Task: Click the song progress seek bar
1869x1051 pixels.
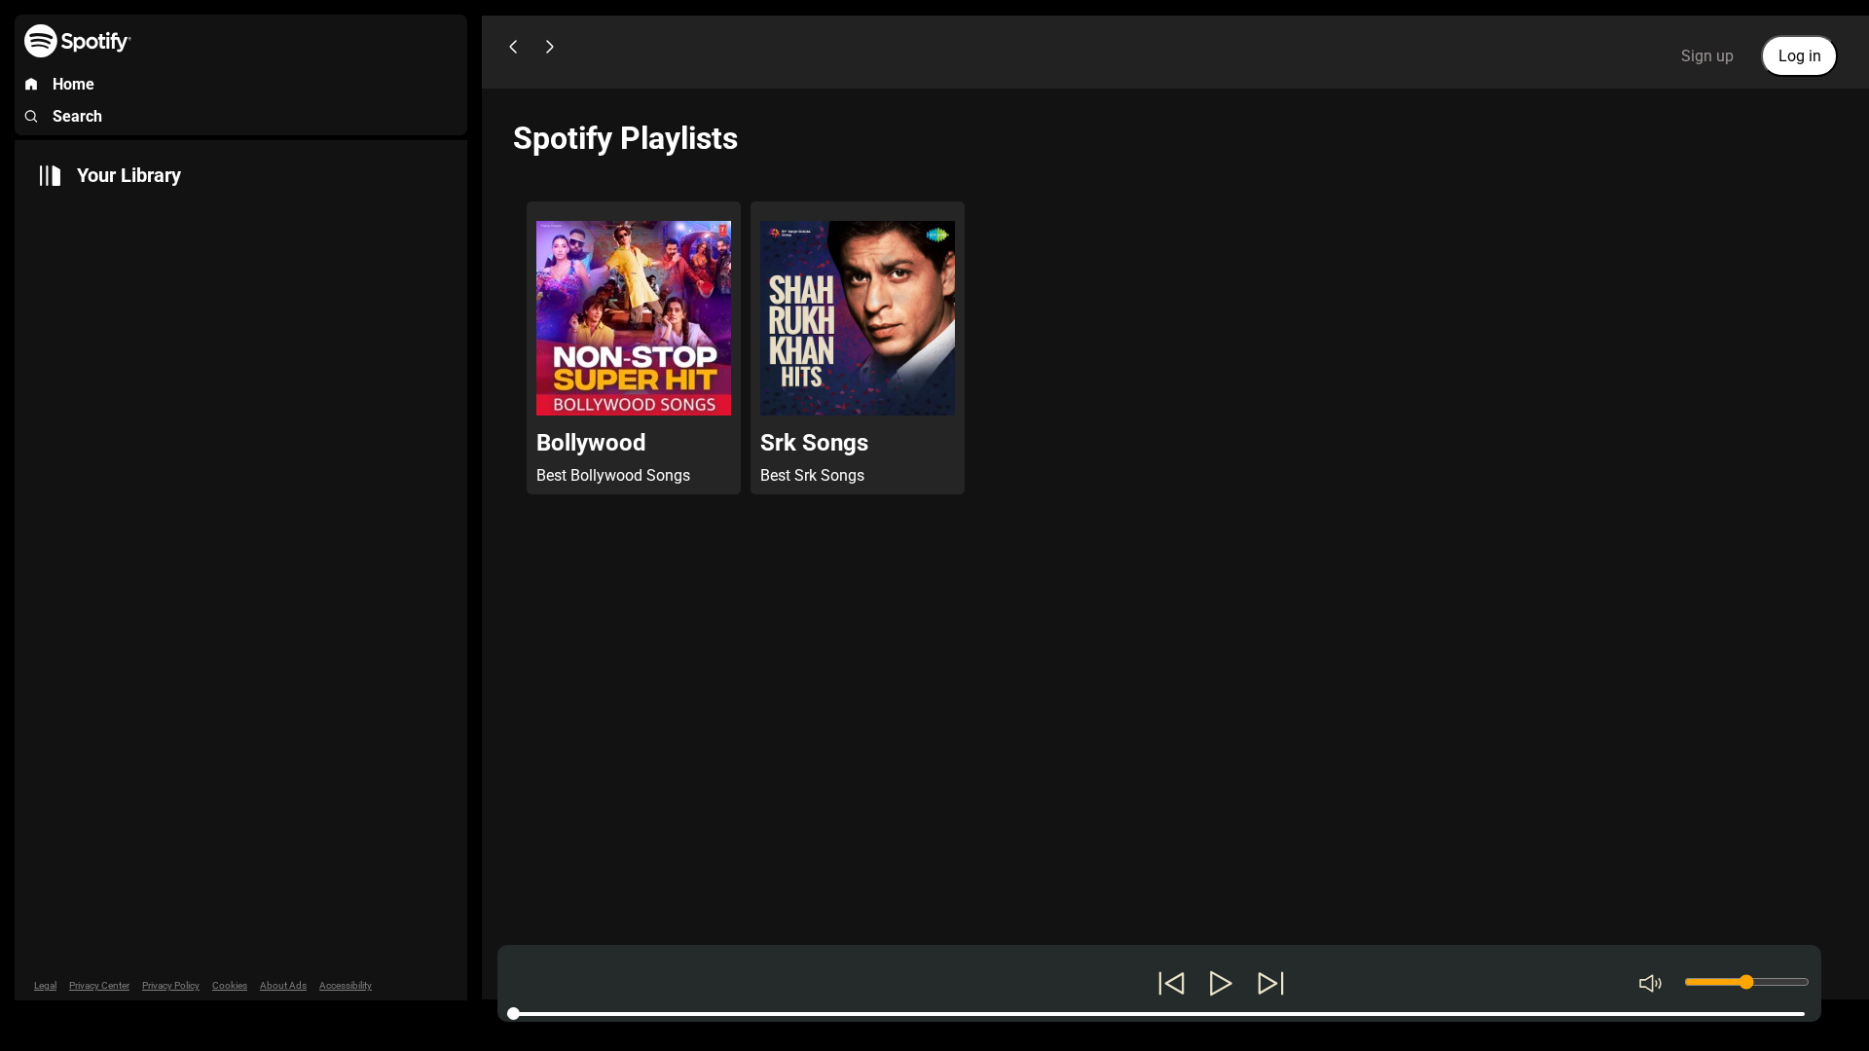Action: [x=1156, y=1014]
